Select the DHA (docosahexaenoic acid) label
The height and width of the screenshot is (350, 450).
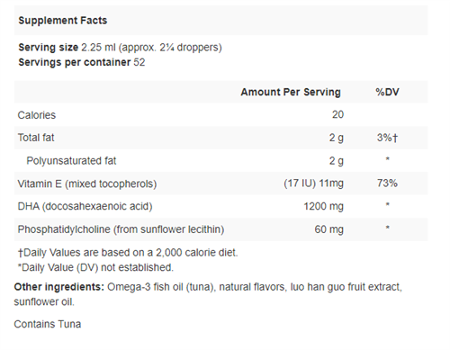coord(85,206)
